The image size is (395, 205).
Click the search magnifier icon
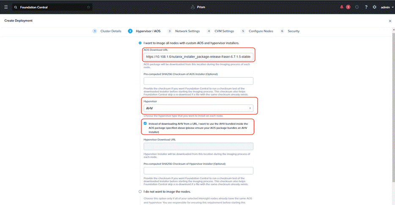[16, 7]
